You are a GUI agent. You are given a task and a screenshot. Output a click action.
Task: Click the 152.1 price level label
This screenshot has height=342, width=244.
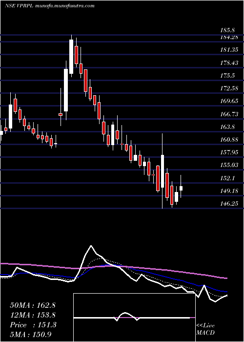pyautogui.click(x=228, y=178)
